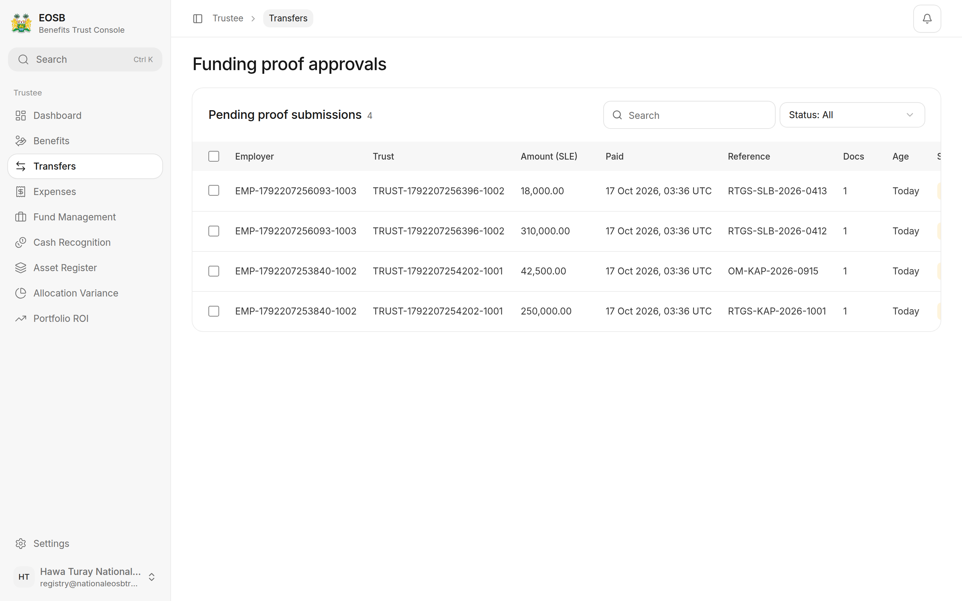Open Allocation Variance page
The height and width of the screenshot is (601, 962).
click(85, 293)
